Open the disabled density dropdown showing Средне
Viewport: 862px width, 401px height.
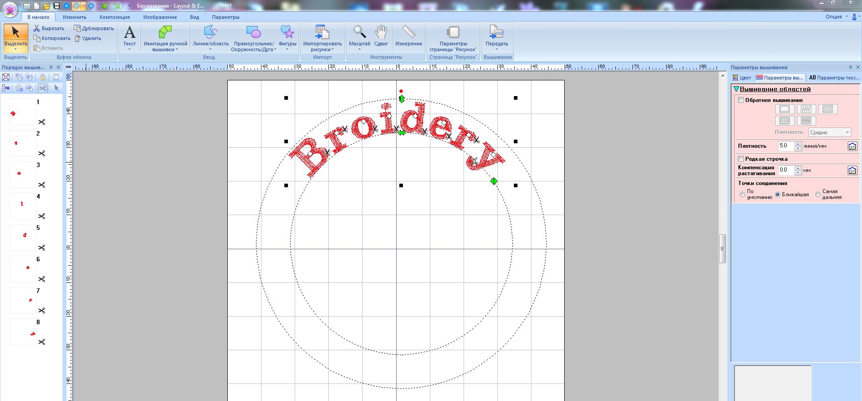[829, 132]
